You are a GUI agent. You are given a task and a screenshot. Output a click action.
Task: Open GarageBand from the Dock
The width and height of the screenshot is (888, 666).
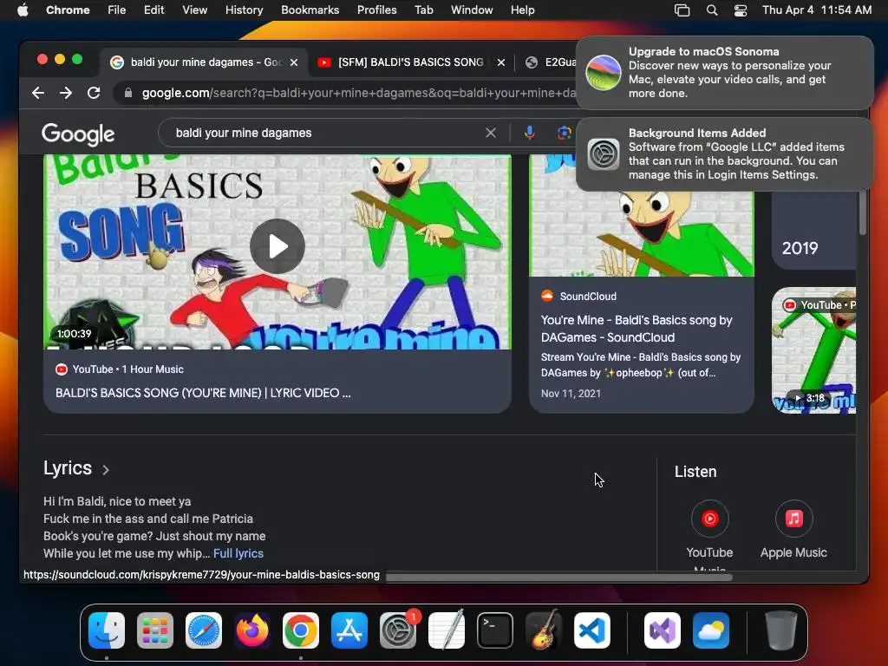pyautogui.click(x=544, y=630)
